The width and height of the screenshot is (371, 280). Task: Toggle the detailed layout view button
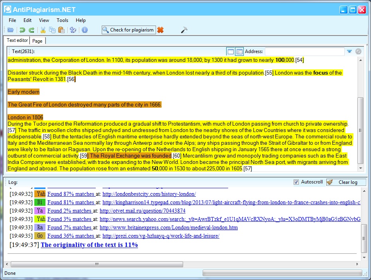tap(239, 51)
